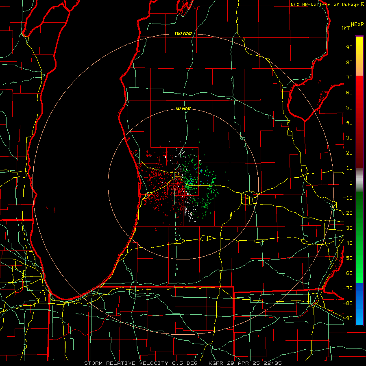This screenshot has height=366, width=366.
Task: Select the -40 scale value
Action: [x=348, y=243]
